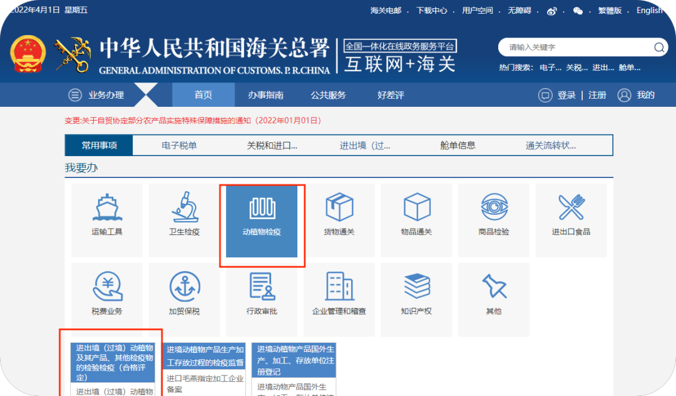The width and height of the screenshot is (676, 396).
Task: Open the 进出口食品 fork and knife icon
Action: click(x=571, y=207)
